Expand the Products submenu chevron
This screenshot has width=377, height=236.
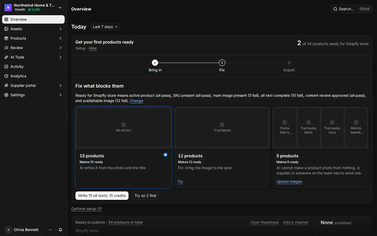point(60,38)
